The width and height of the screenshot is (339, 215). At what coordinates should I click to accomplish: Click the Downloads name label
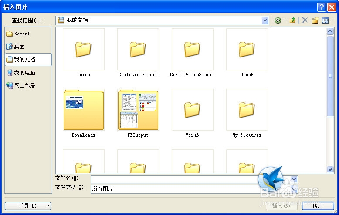pyautogui.click(x=84, y=135)
